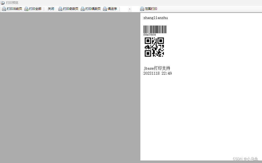Click the QR code on the preview page
262x163 pixels.
(154, 47)
